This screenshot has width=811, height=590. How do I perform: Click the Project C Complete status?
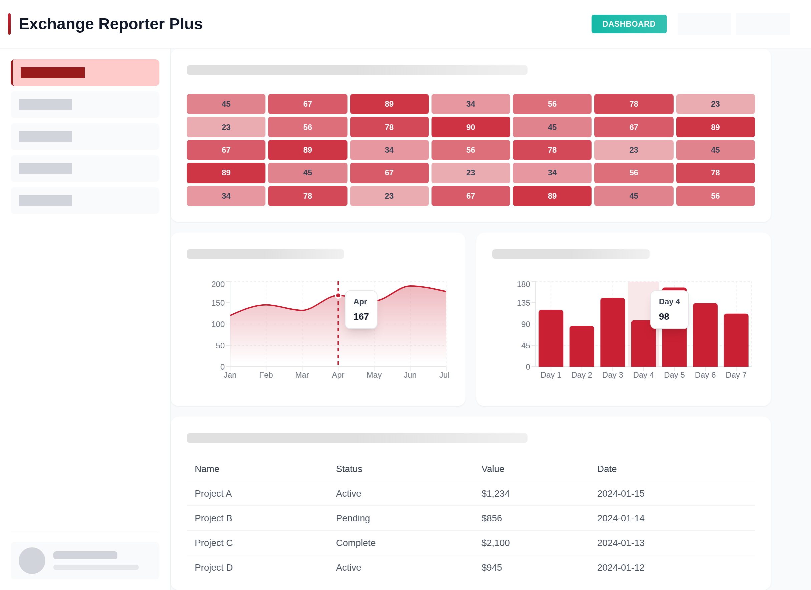355,543
